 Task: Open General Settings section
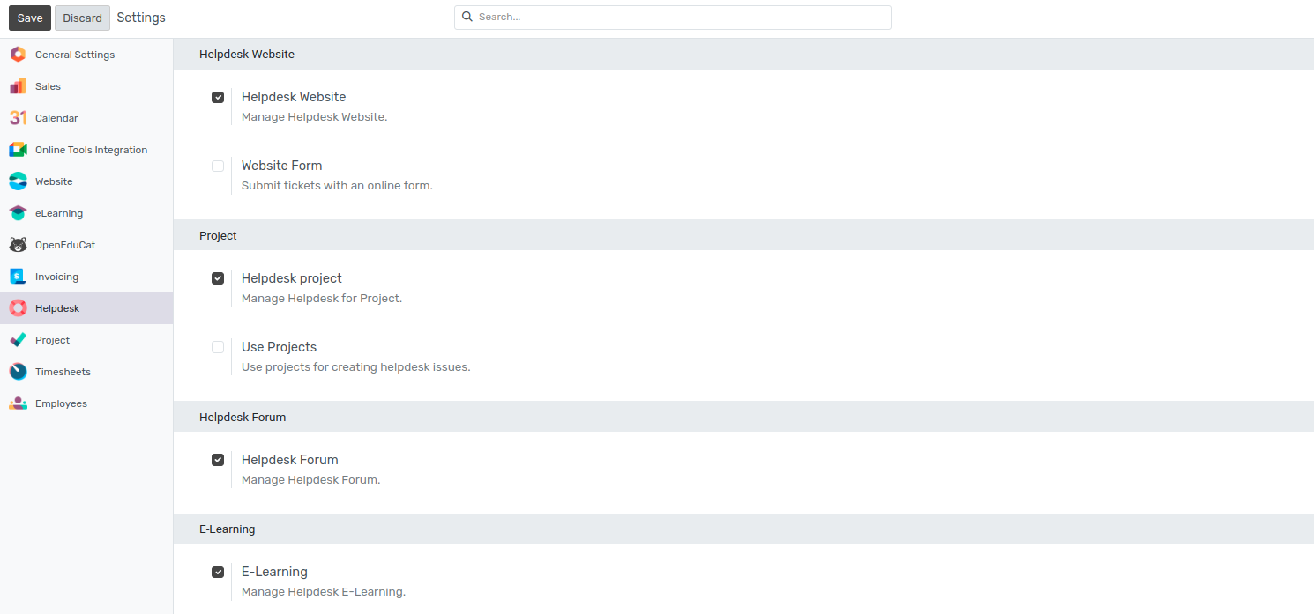(86, 55)
